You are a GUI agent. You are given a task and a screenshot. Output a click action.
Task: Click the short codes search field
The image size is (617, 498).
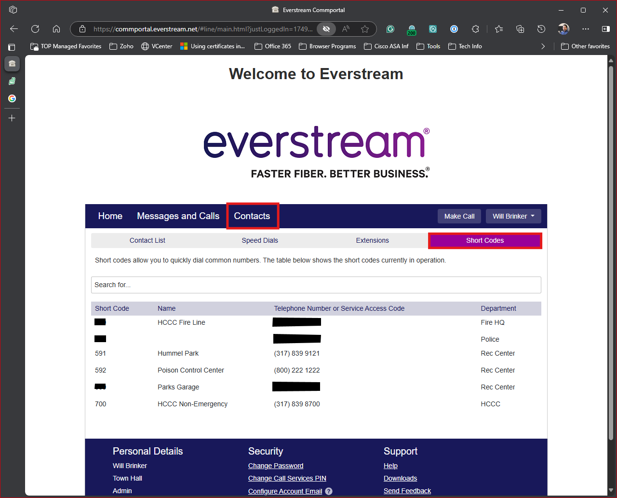pos(316,285)
